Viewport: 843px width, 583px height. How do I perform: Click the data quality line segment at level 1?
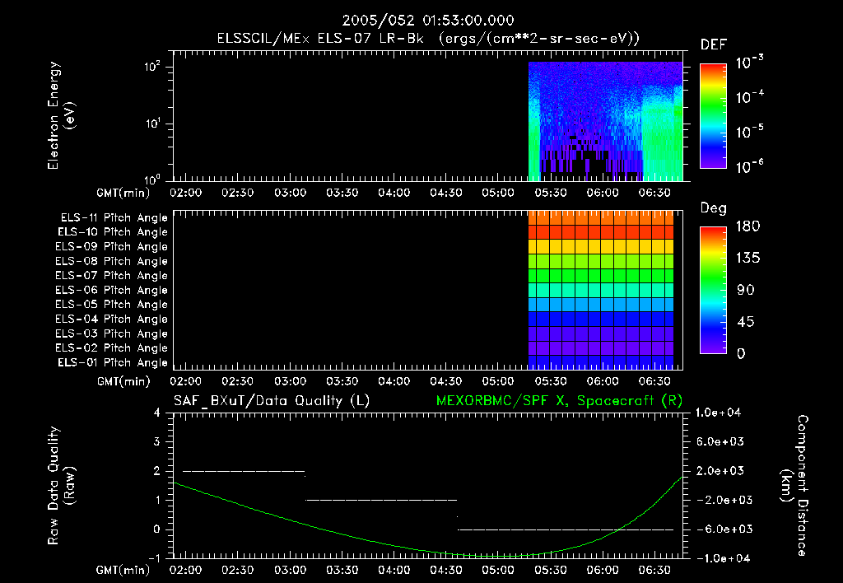381,500
